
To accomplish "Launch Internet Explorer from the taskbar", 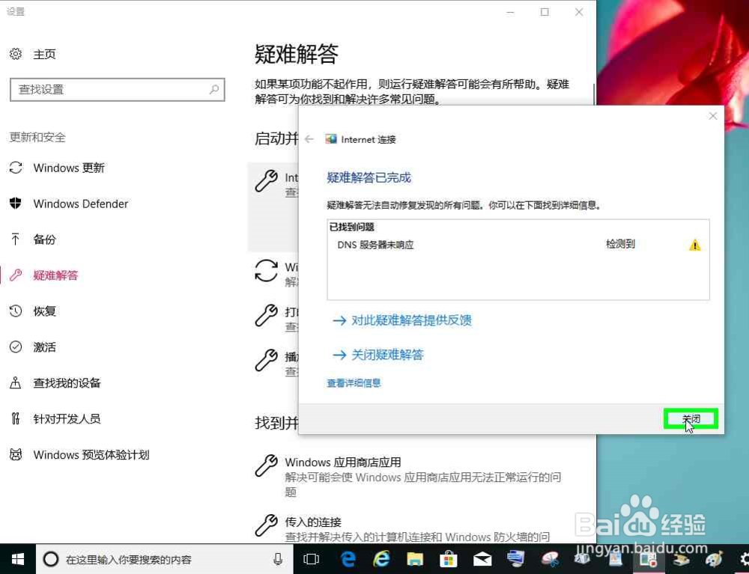I will (x=381, y=559).
